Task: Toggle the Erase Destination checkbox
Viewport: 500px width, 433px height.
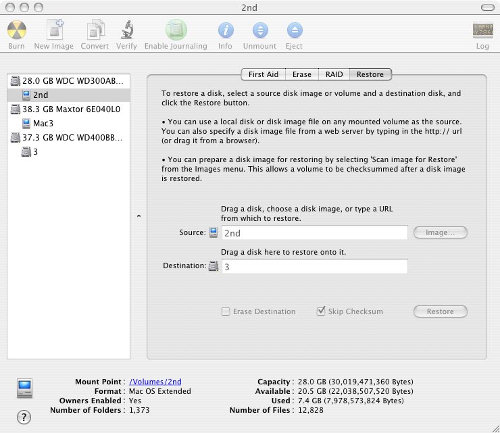Action: (226, 311)
